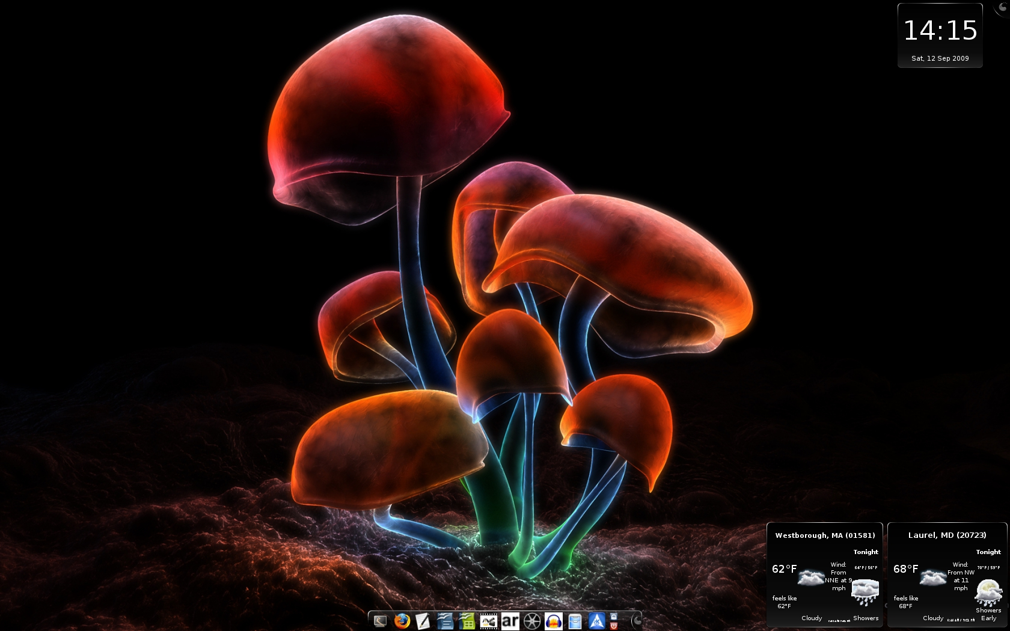The height and width of the screenshot is (631, 1010).
Task: Open the OpenOffice Calc spreadsheet icon
Action: coord(467,622)
